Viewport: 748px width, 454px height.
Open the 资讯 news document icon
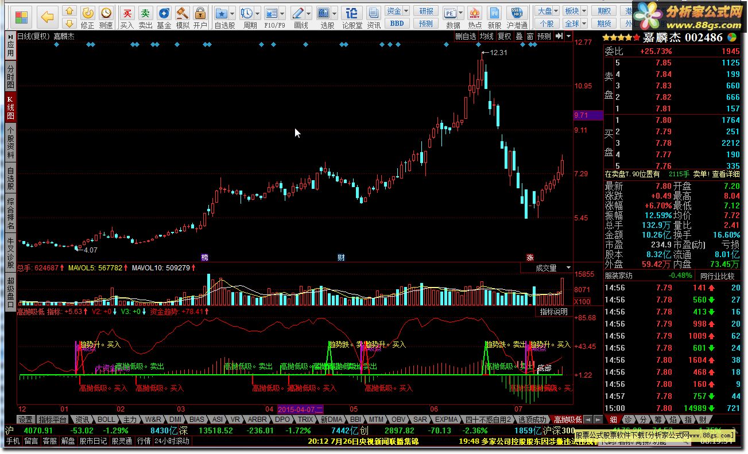374,17
